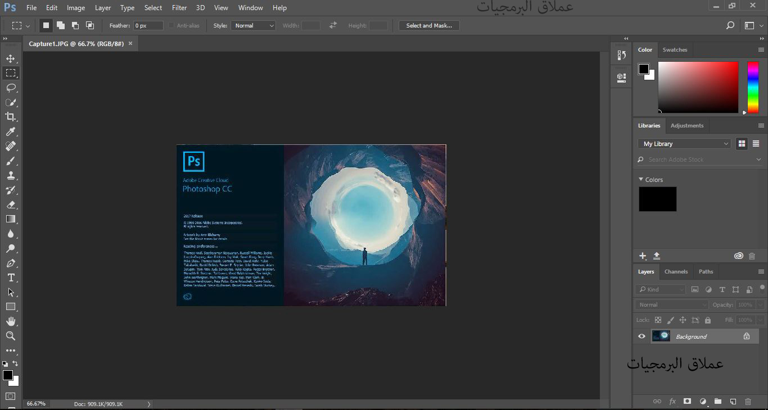Viewport: 768px width, 410px height.
Task: Open the File menu
Action: [x=31, y=8]
